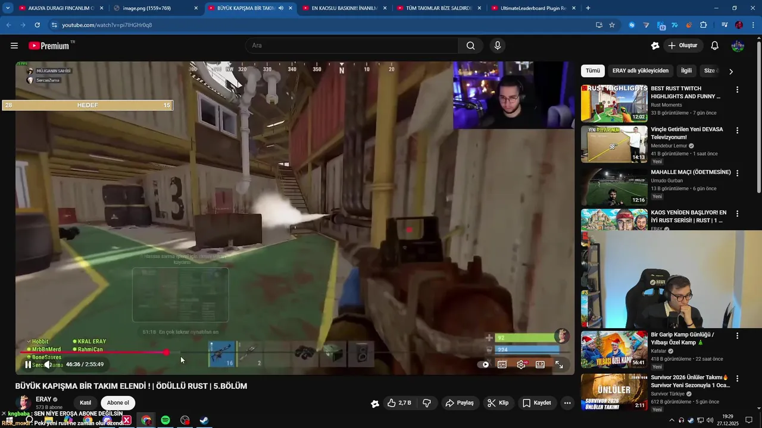Select the Tümü filter chip
762x428 pixels.
tap(593, 71)
